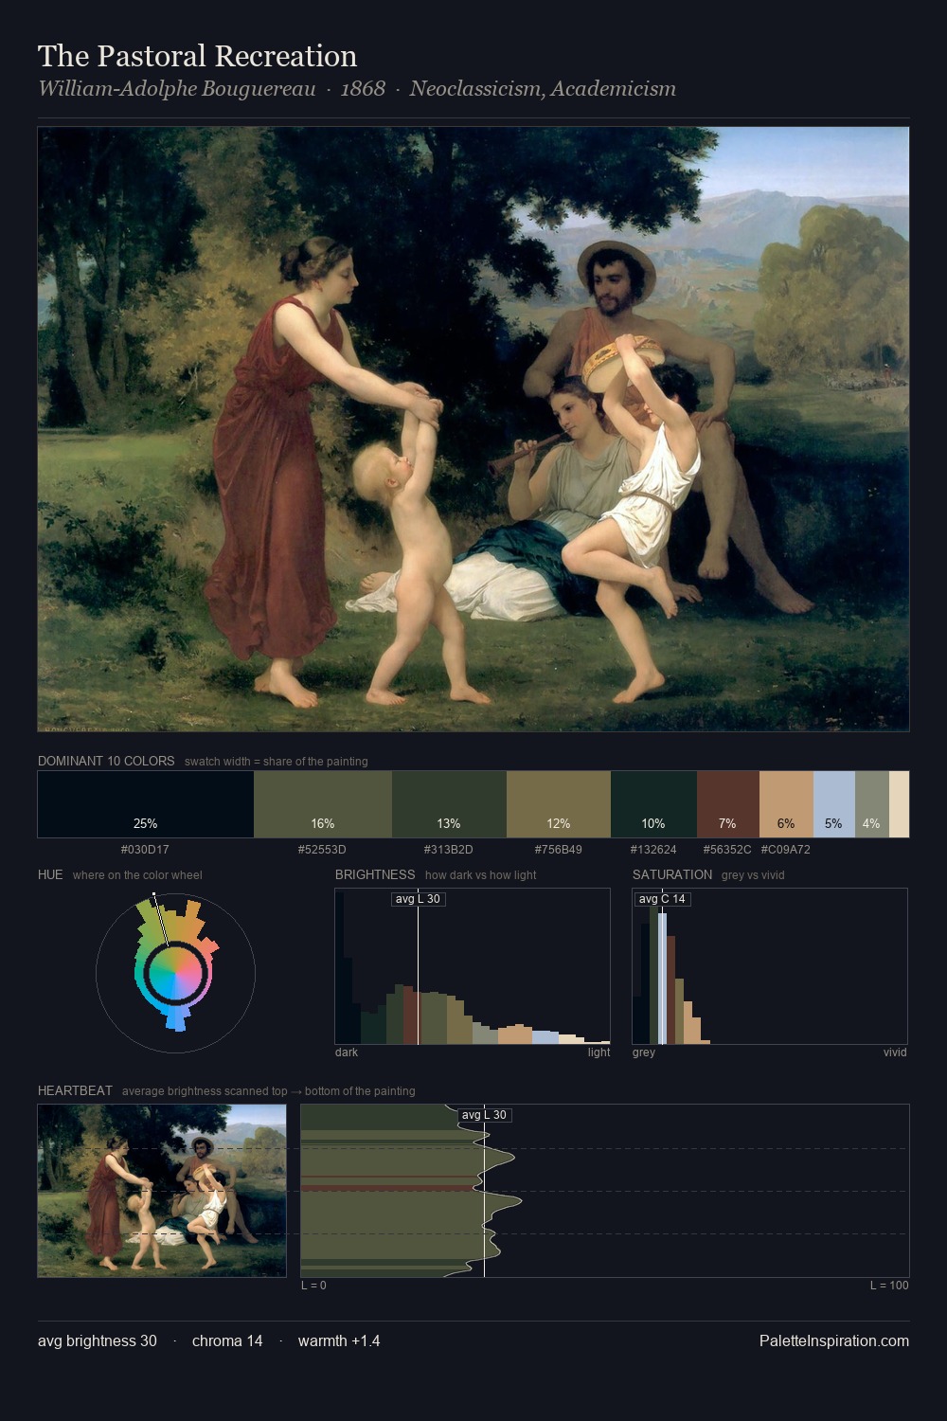Select the cream swatch at palette end
Screen dimensions: 947x1421
899,804
